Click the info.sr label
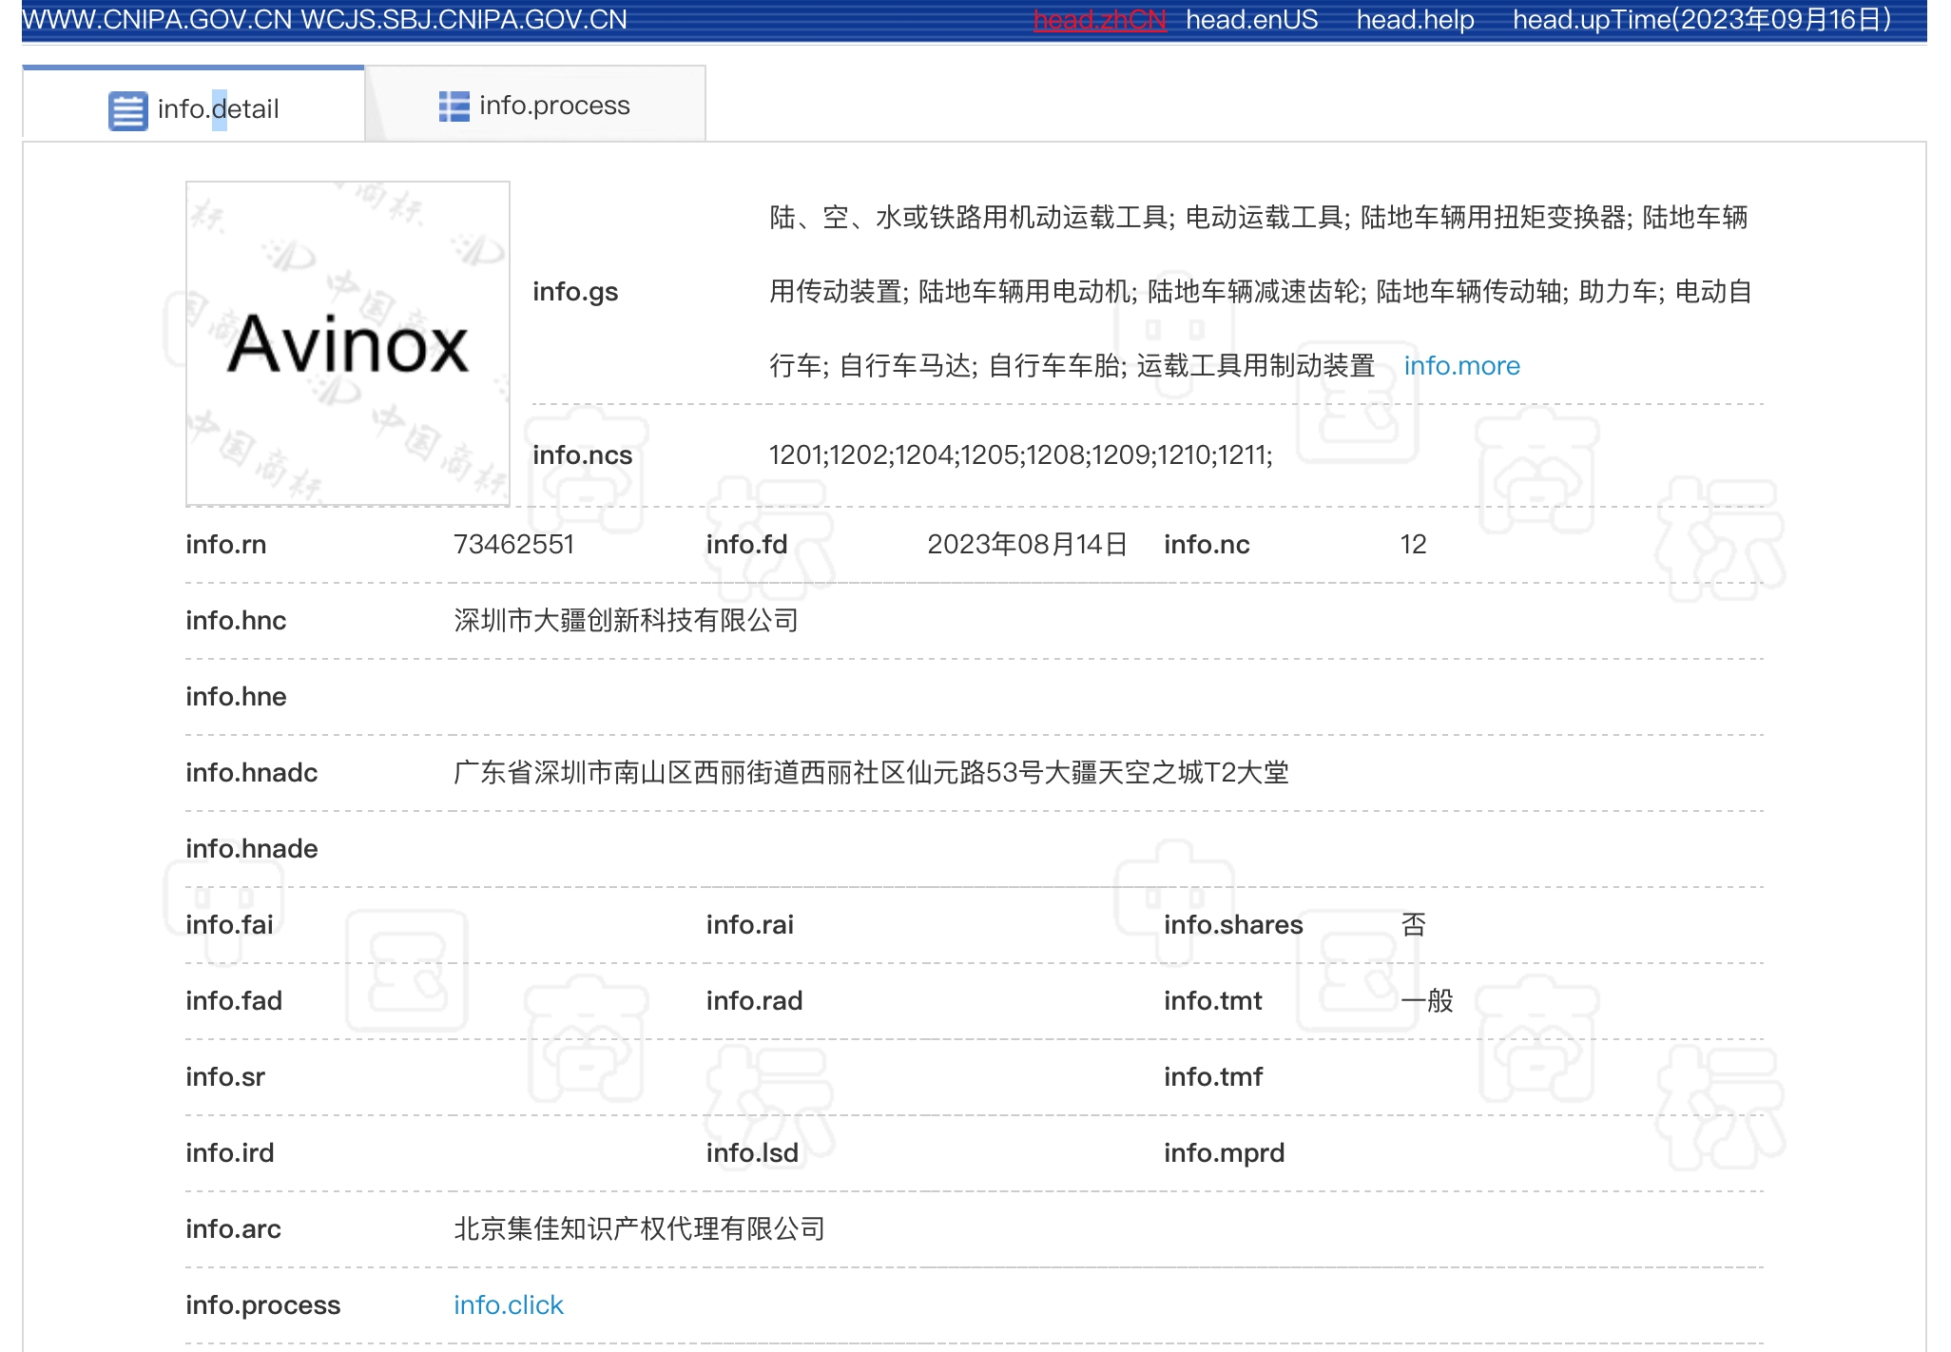Viewport: 1951px width, 1352px height. [x=225, y=1077]
